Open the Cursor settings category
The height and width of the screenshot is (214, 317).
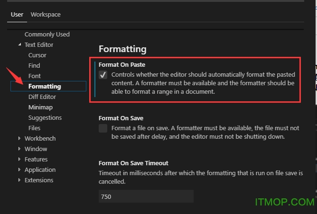pos(37,55)
